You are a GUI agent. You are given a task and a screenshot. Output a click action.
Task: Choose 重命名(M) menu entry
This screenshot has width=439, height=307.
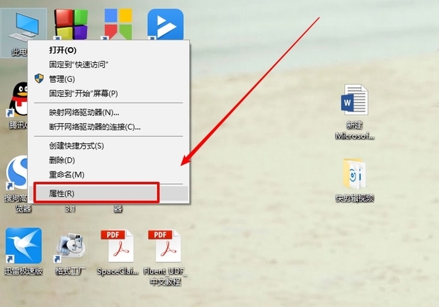point(108,175)
